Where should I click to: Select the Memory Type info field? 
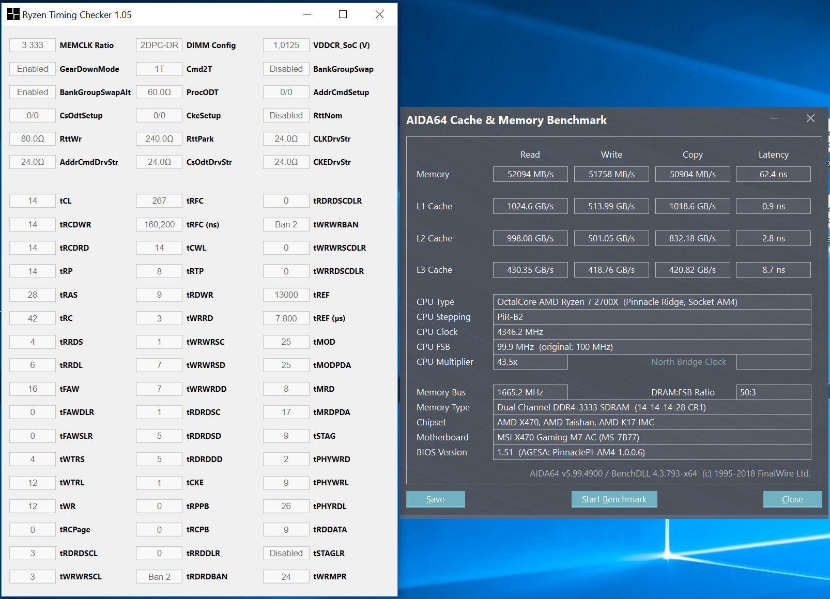(652, 407)
